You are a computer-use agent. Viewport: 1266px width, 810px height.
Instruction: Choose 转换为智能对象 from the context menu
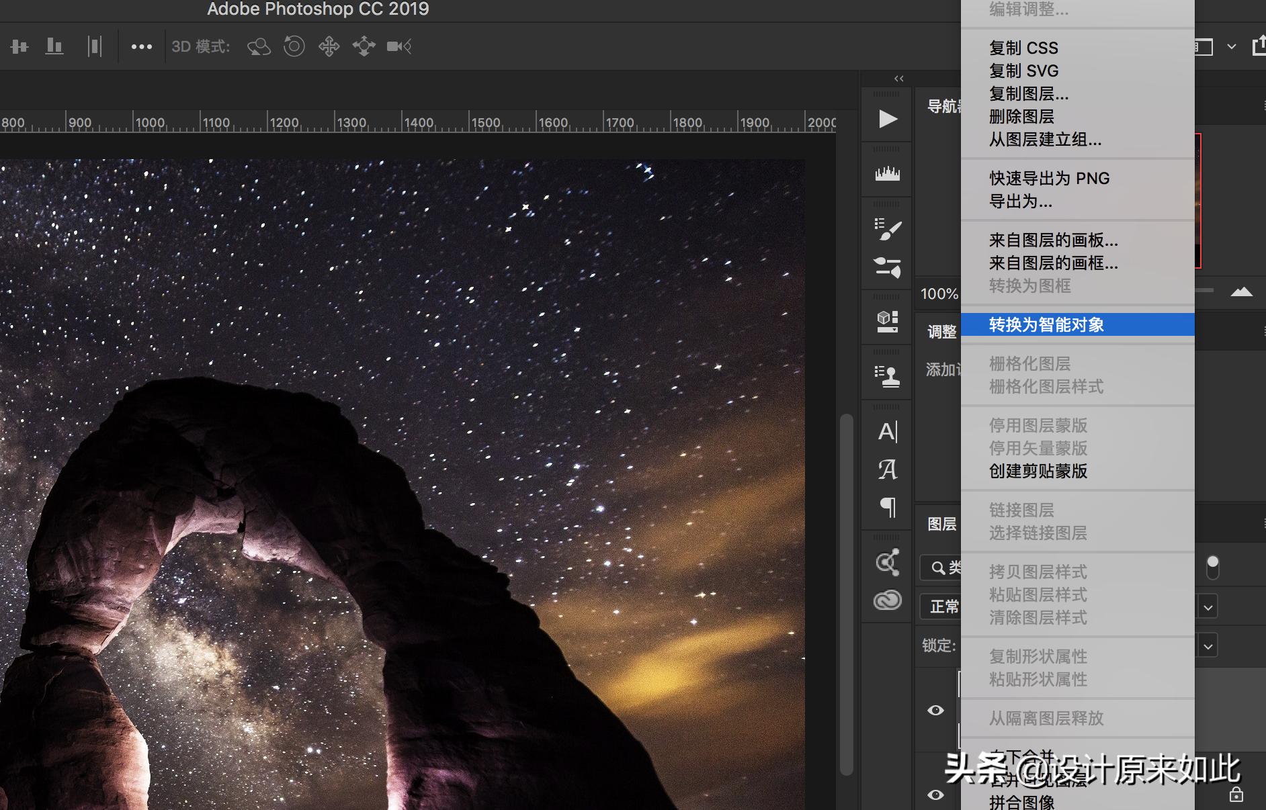point(1048,324)
